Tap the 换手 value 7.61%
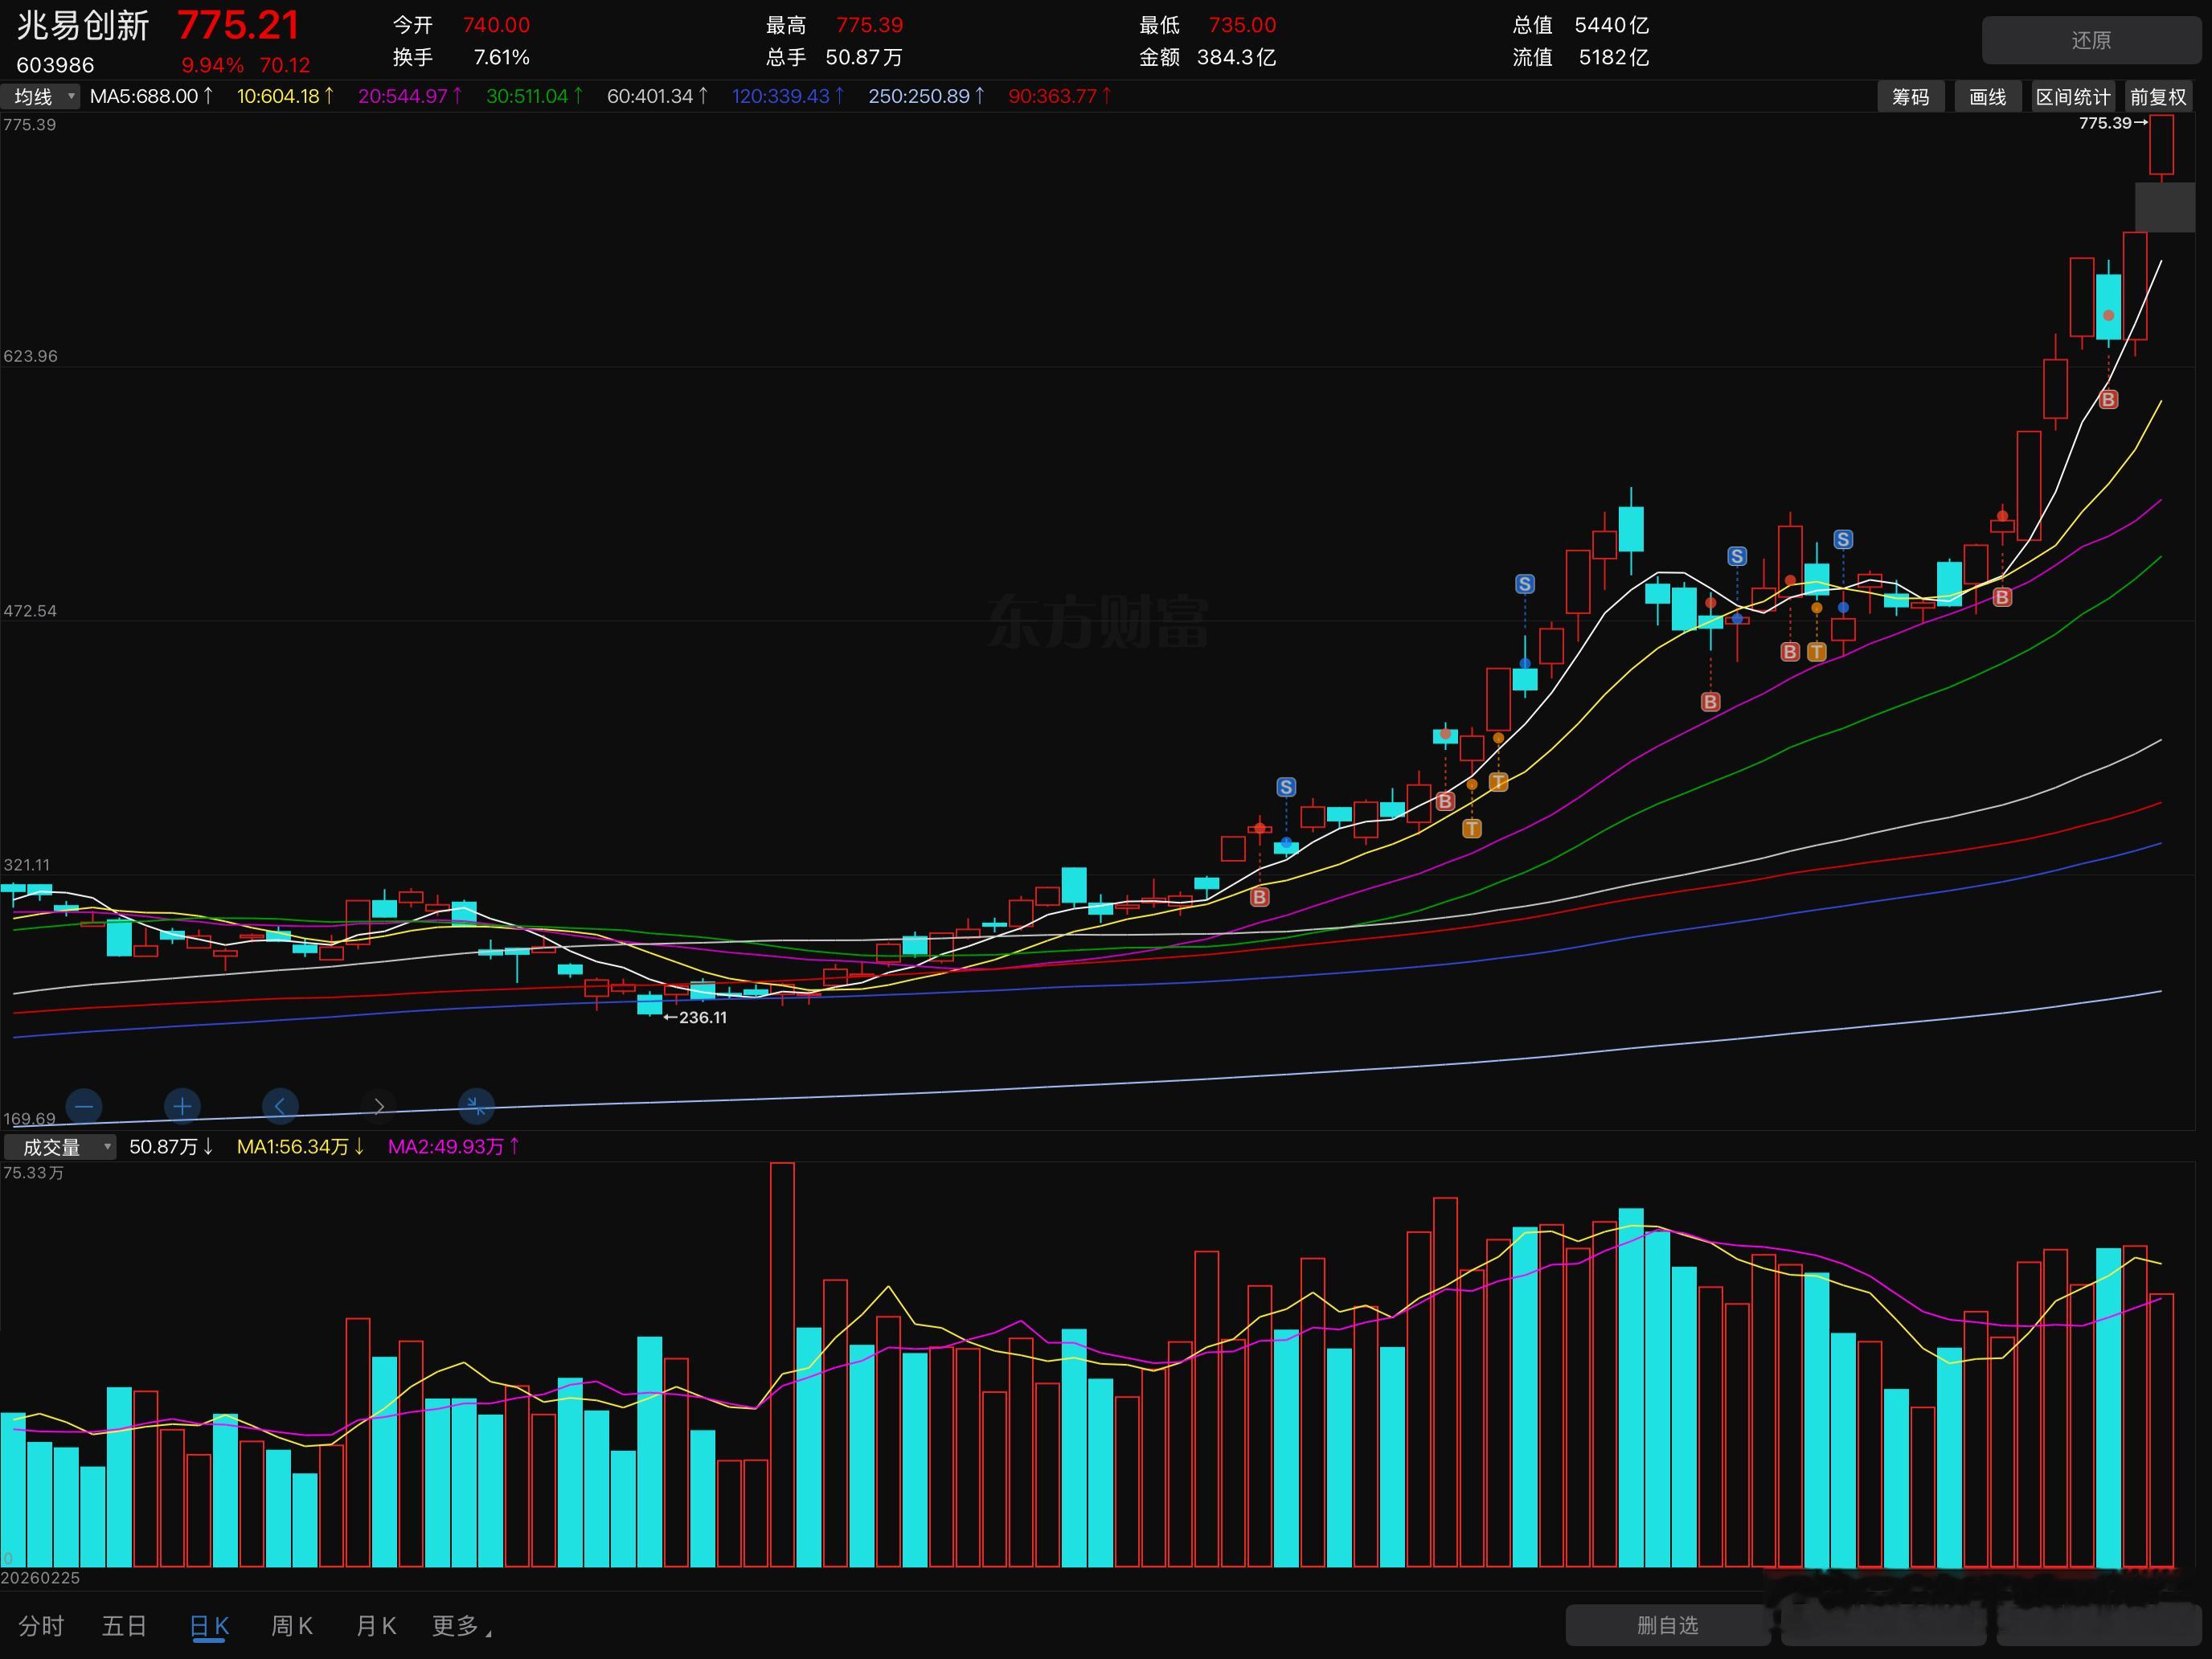The image size is (2212, 1659). (501, 57)
